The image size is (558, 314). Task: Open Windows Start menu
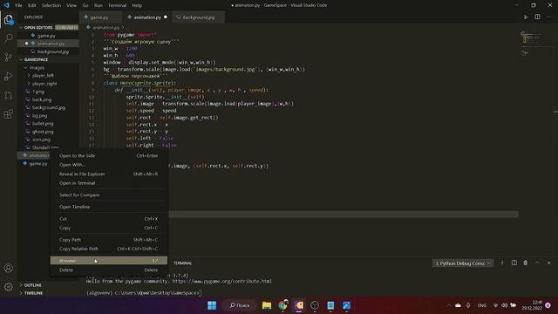pos(212,305)
